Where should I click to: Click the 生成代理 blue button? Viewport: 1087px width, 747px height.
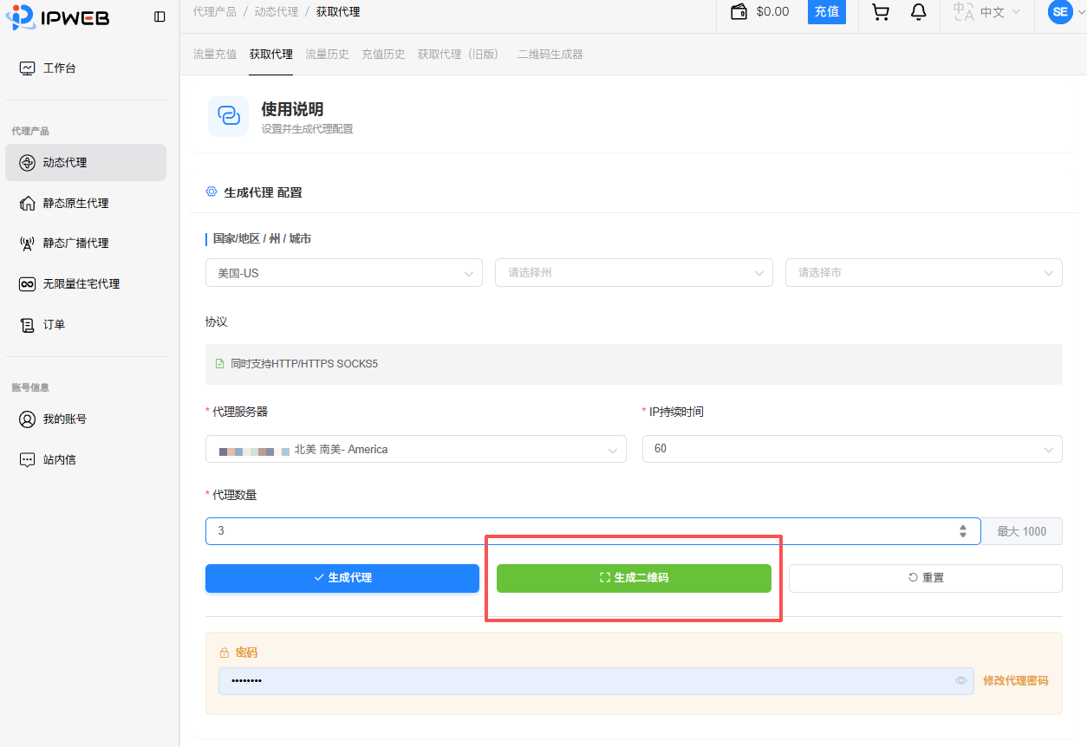click(x=342, y=578)
